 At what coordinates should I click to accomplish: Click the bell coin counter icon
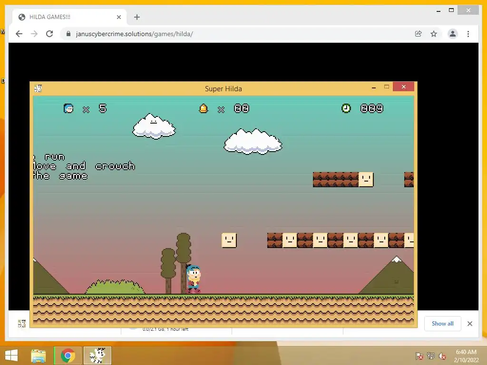click(x=204, y=108)
